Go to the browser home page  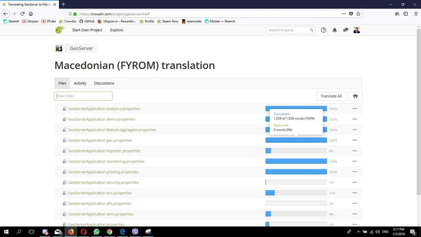[31, 14]
